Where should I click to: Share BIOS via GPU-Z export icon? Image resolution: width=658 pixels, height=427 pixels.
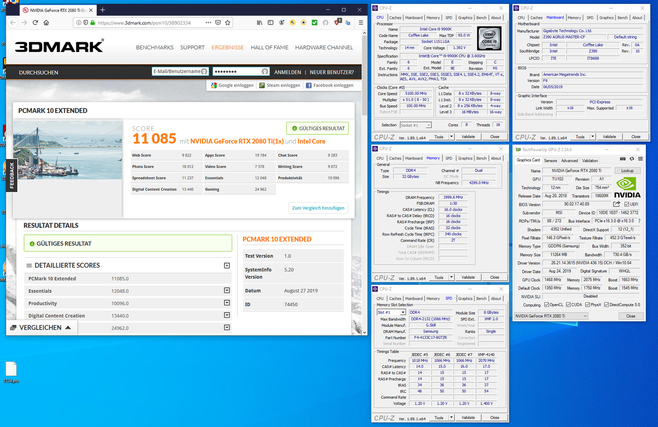click(617, 204)
